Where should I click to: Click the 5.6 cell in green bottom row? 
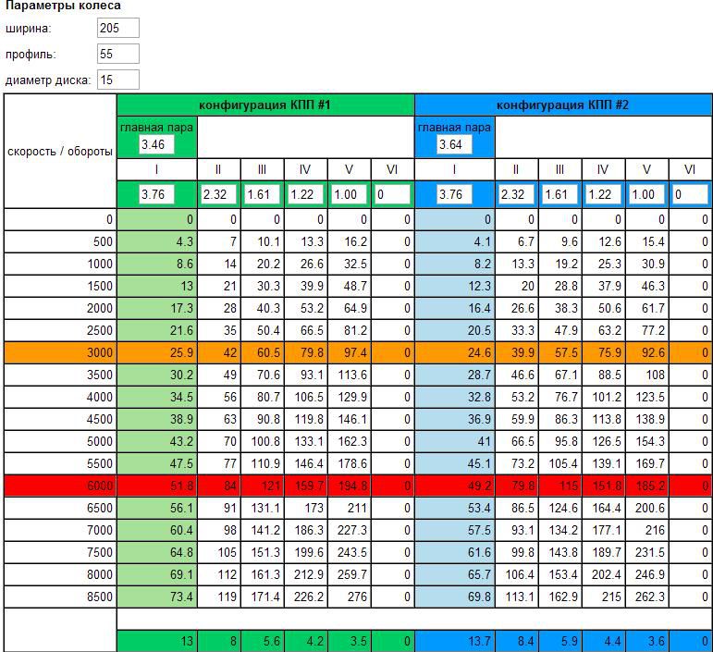pyautogui.click(x=263, y=641)
